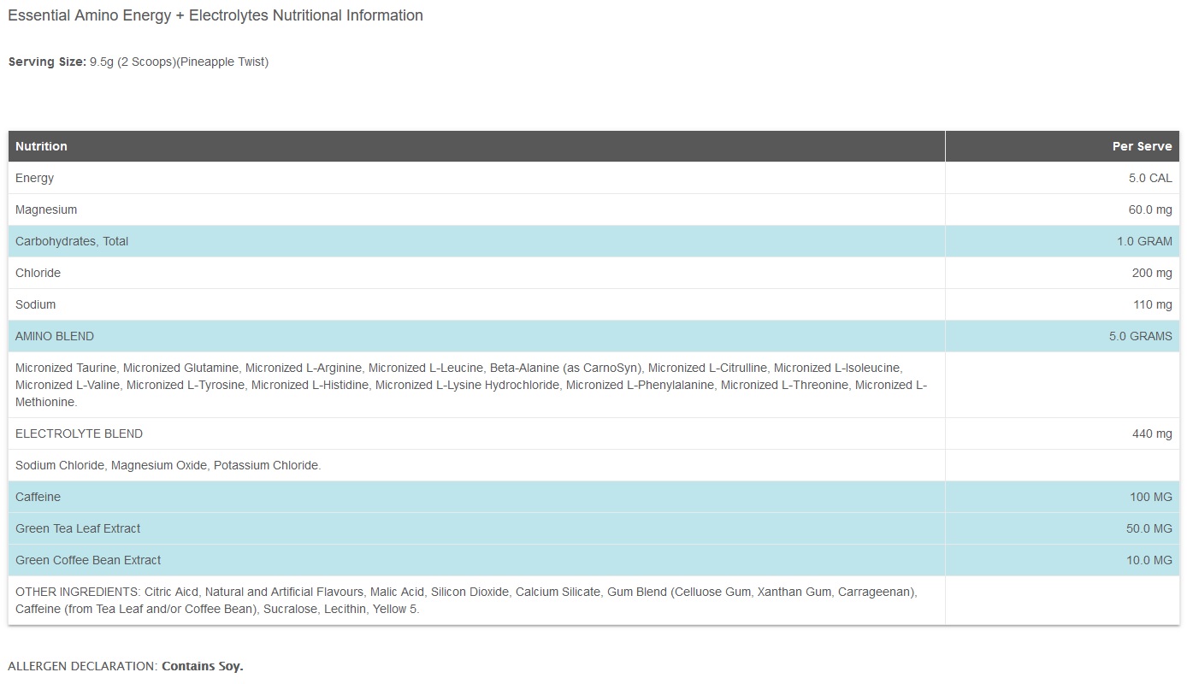Click the Sodium row label
This screenshot has width=1187, height=684.
click(35, 304)
